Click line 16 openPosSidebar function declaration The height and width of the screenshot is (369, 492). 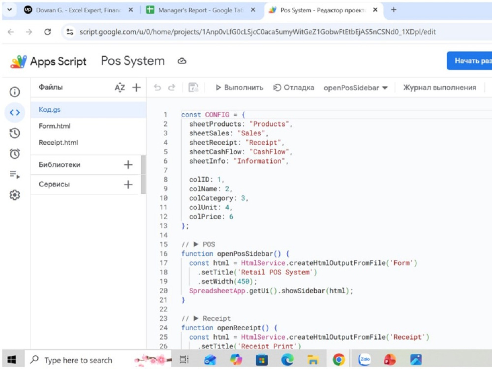[x=235, y=253]
